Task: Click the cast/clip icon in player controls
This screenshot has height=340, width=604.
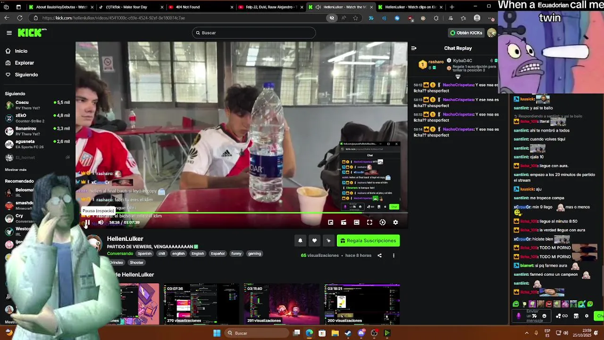Action: [344, 222]
